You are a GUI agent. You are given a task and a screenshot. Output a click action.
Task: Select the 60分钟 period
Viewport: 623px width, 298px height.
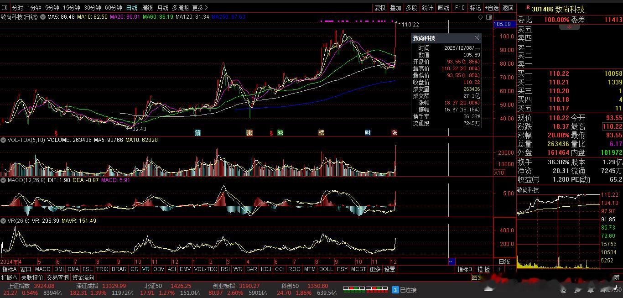point(114,8)
